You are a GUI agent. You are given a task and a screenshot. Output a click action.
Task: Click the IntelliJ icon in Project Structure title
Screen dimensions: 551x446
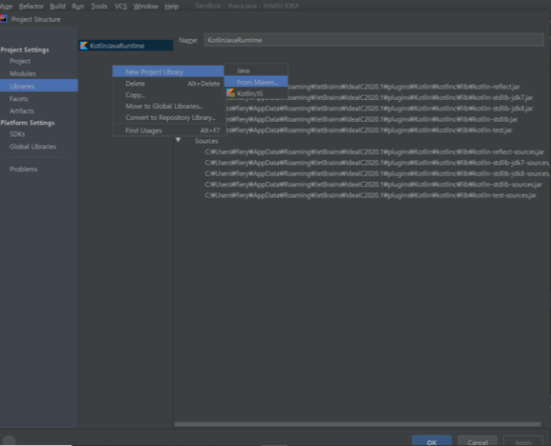tap(3, 19)
